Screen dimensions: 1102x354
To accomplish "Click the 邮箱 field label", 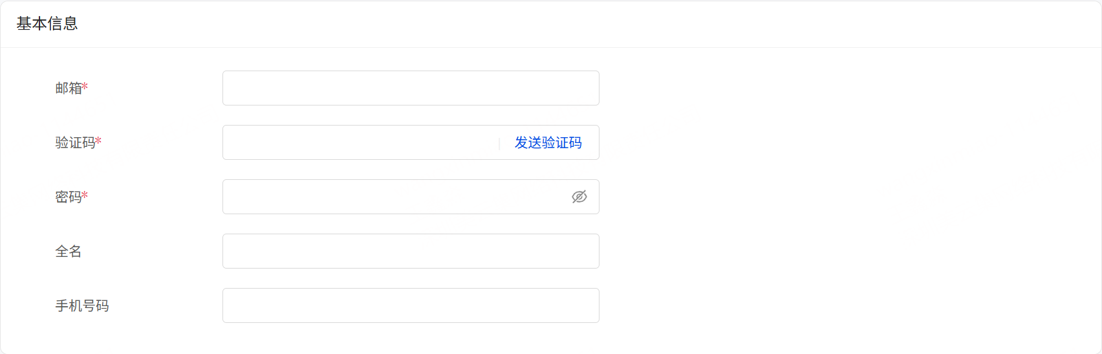I will point(69,88).
